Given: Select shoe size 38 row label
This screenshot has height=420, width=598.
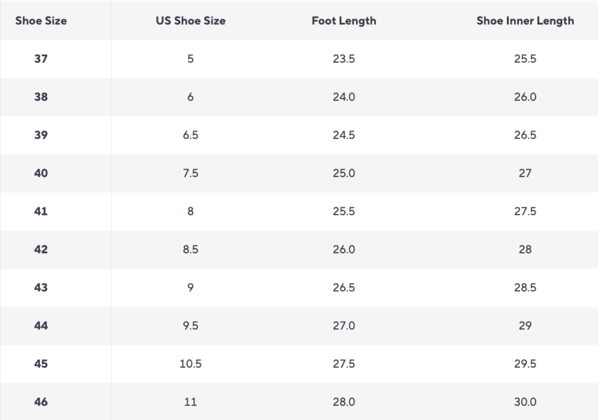Looking at the screenshot, I should pyautogui.click(x=41, y=97).
